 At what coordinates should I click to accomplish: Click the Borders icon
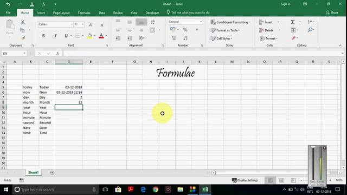(78, 36)
